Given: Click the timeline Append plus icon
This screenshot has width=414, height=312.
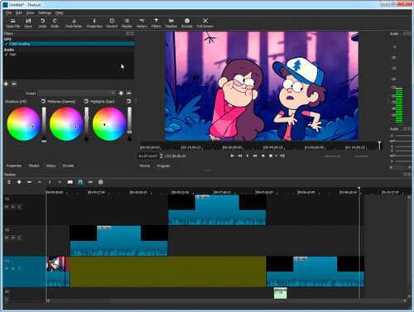Looking at the screenshot, I should [19, 182].
